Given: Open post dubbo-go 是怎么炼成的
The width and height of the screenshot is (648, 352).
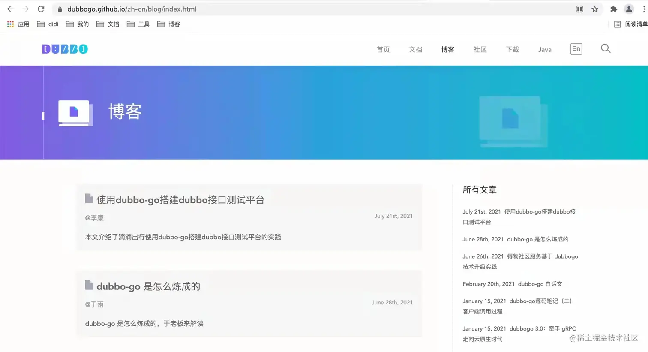Looking at the screenshot, I should tap(148, 286).
